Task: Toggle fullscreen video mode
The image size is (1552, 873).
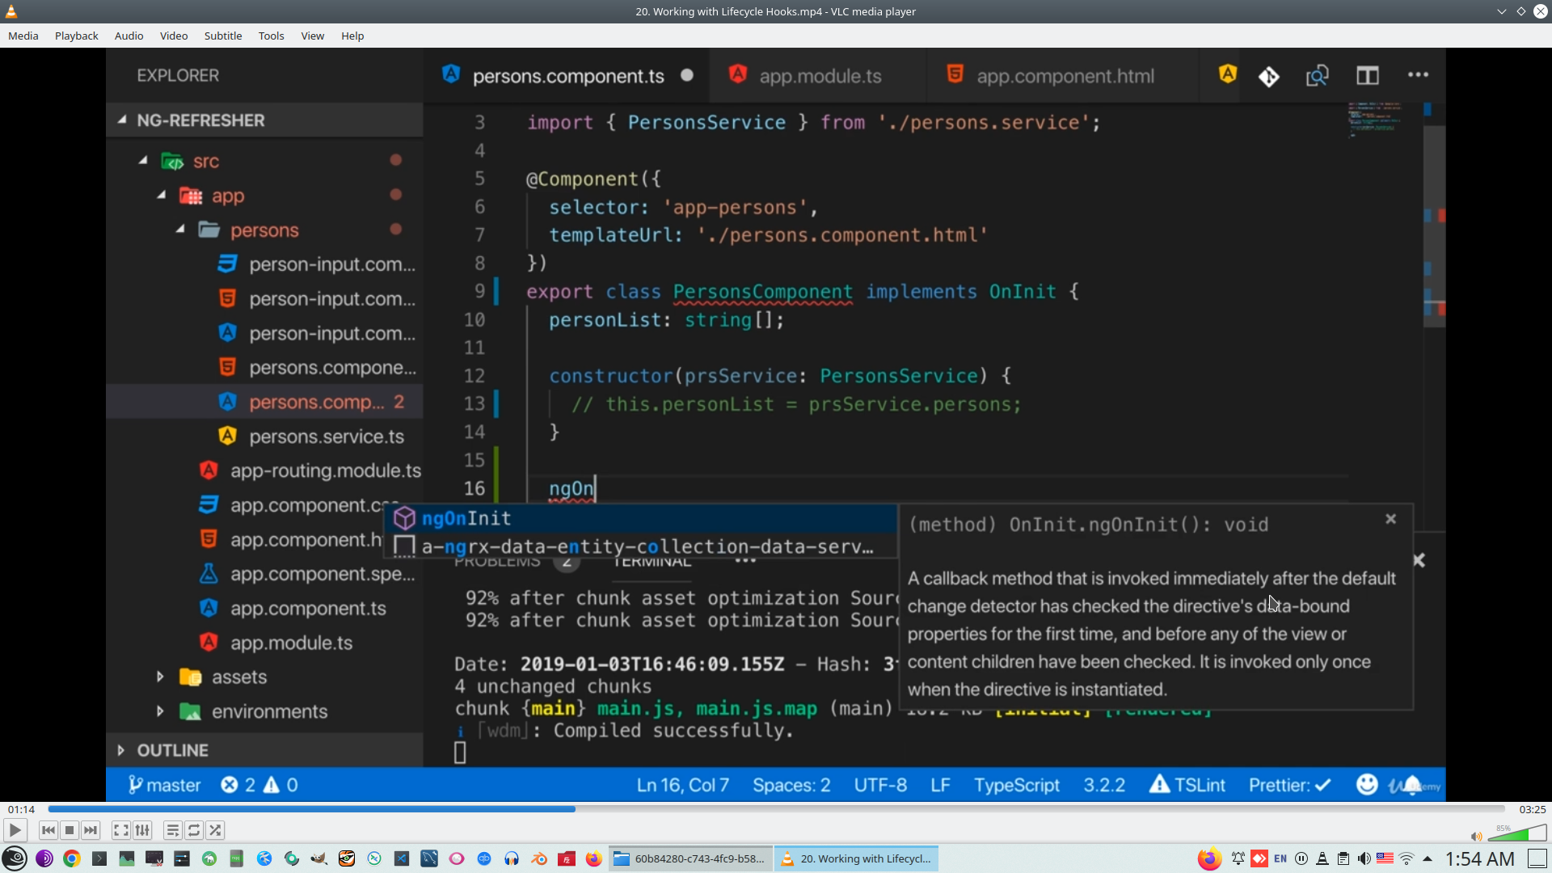Action: tap(120, 830)
